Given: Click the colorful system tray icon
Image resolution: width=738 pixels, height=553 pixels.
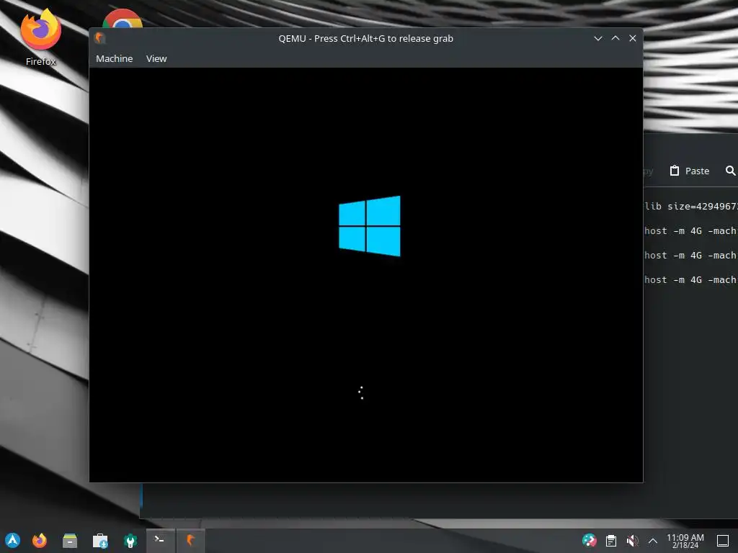Looking at the screenshot, I should (x=590, y=541).
